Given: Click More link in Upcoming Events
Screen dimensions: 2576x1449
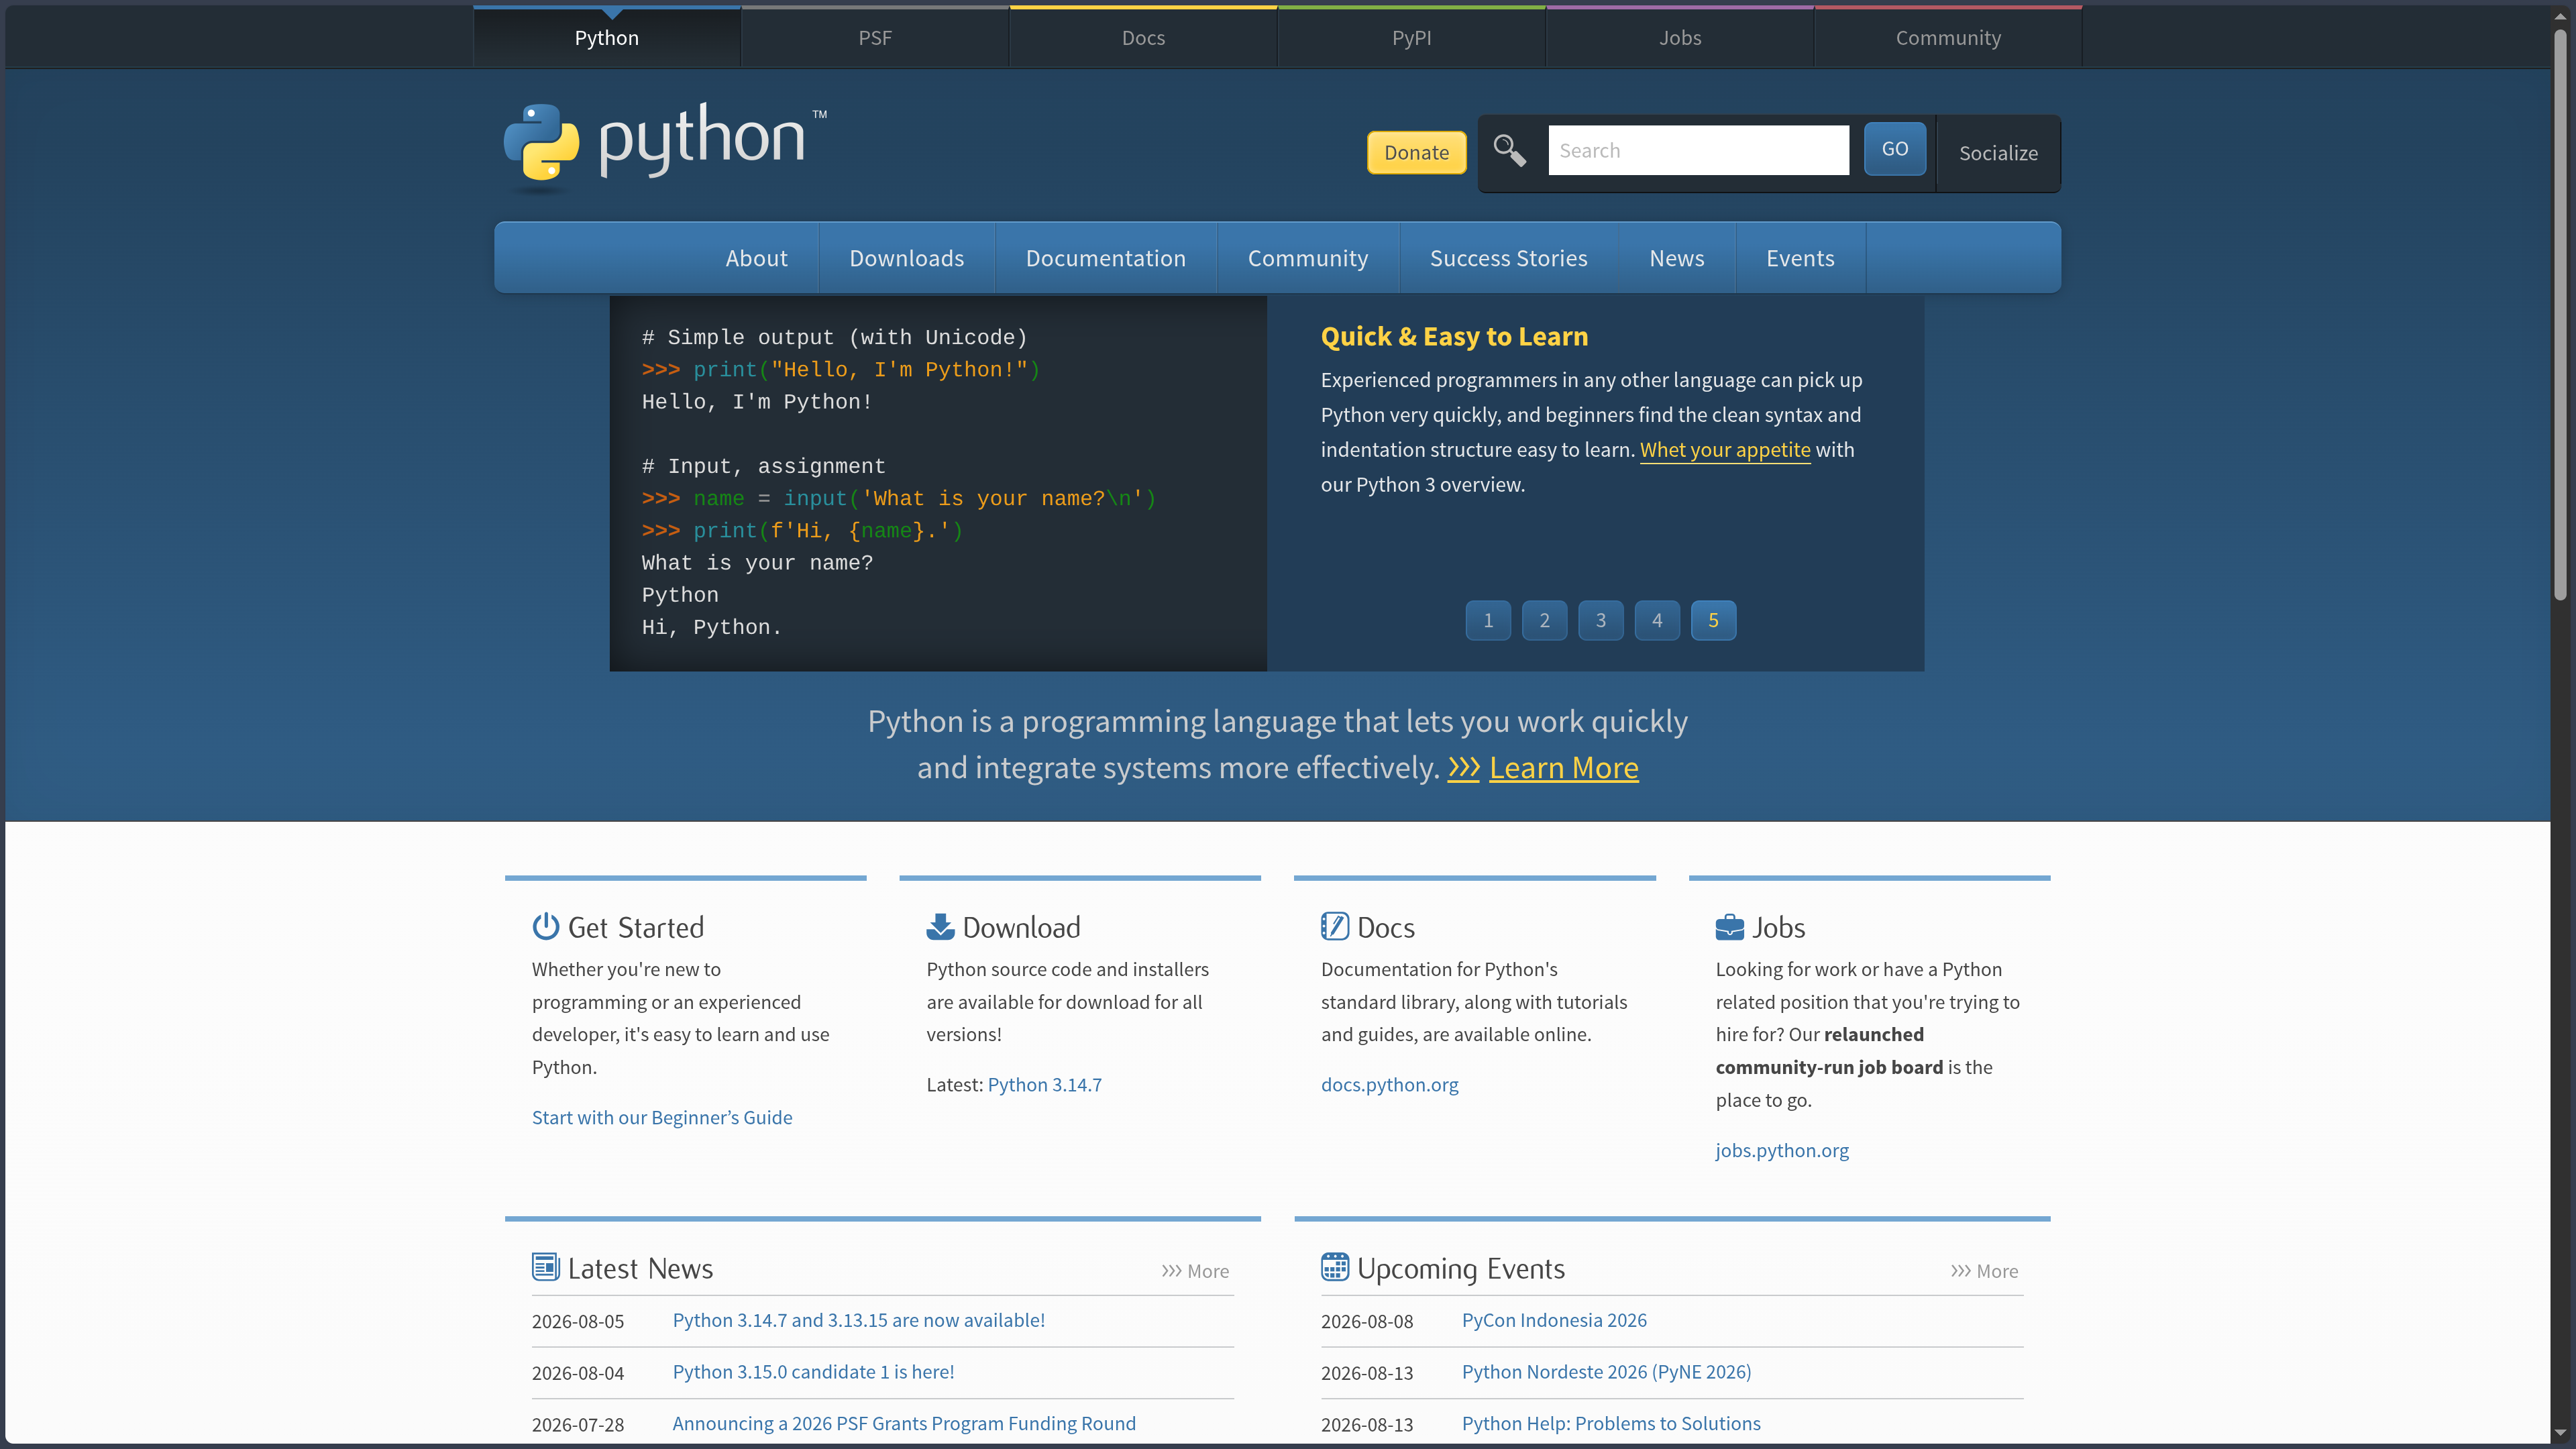Looking at the screenshot, I should pos(1984,1271).
